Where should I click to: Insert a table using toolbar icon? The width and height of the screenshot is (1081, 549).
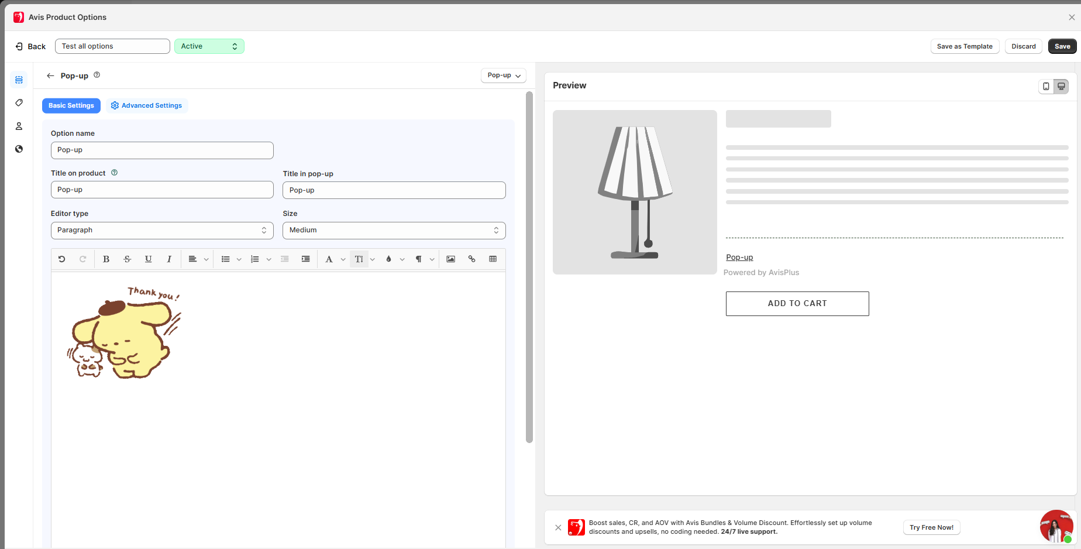tap(493, 259)
